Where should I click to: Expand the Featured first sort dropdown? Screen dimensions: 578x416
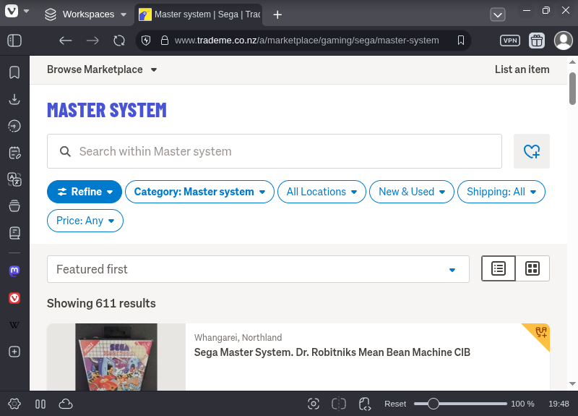click(257, 269)
